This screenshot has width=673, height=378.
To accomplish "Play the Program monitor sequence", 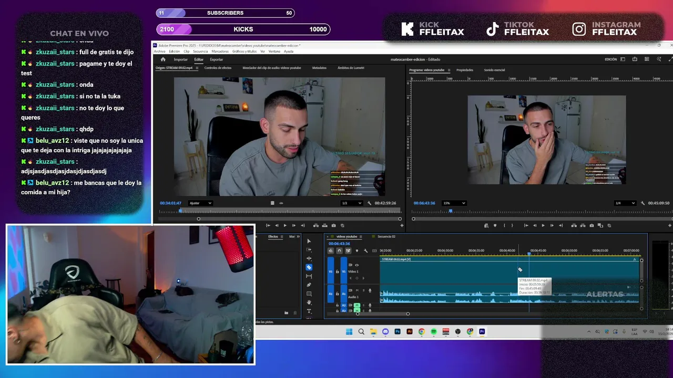I will tap(543, 225).
